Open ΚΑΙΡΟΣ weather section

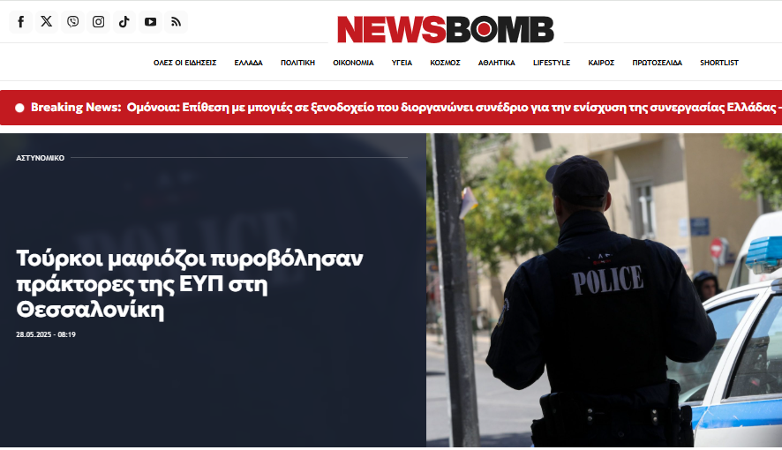tap(601, 63)
